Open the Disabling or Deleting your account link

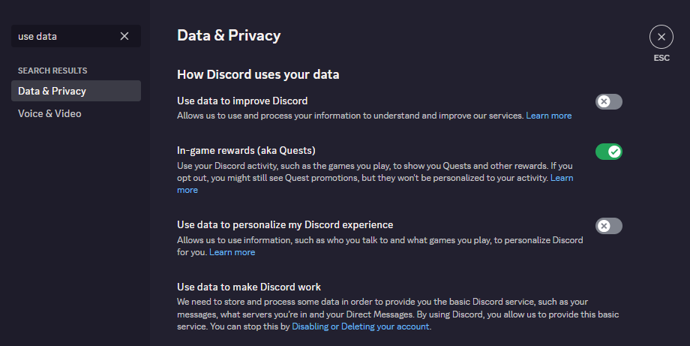[361, 326]
